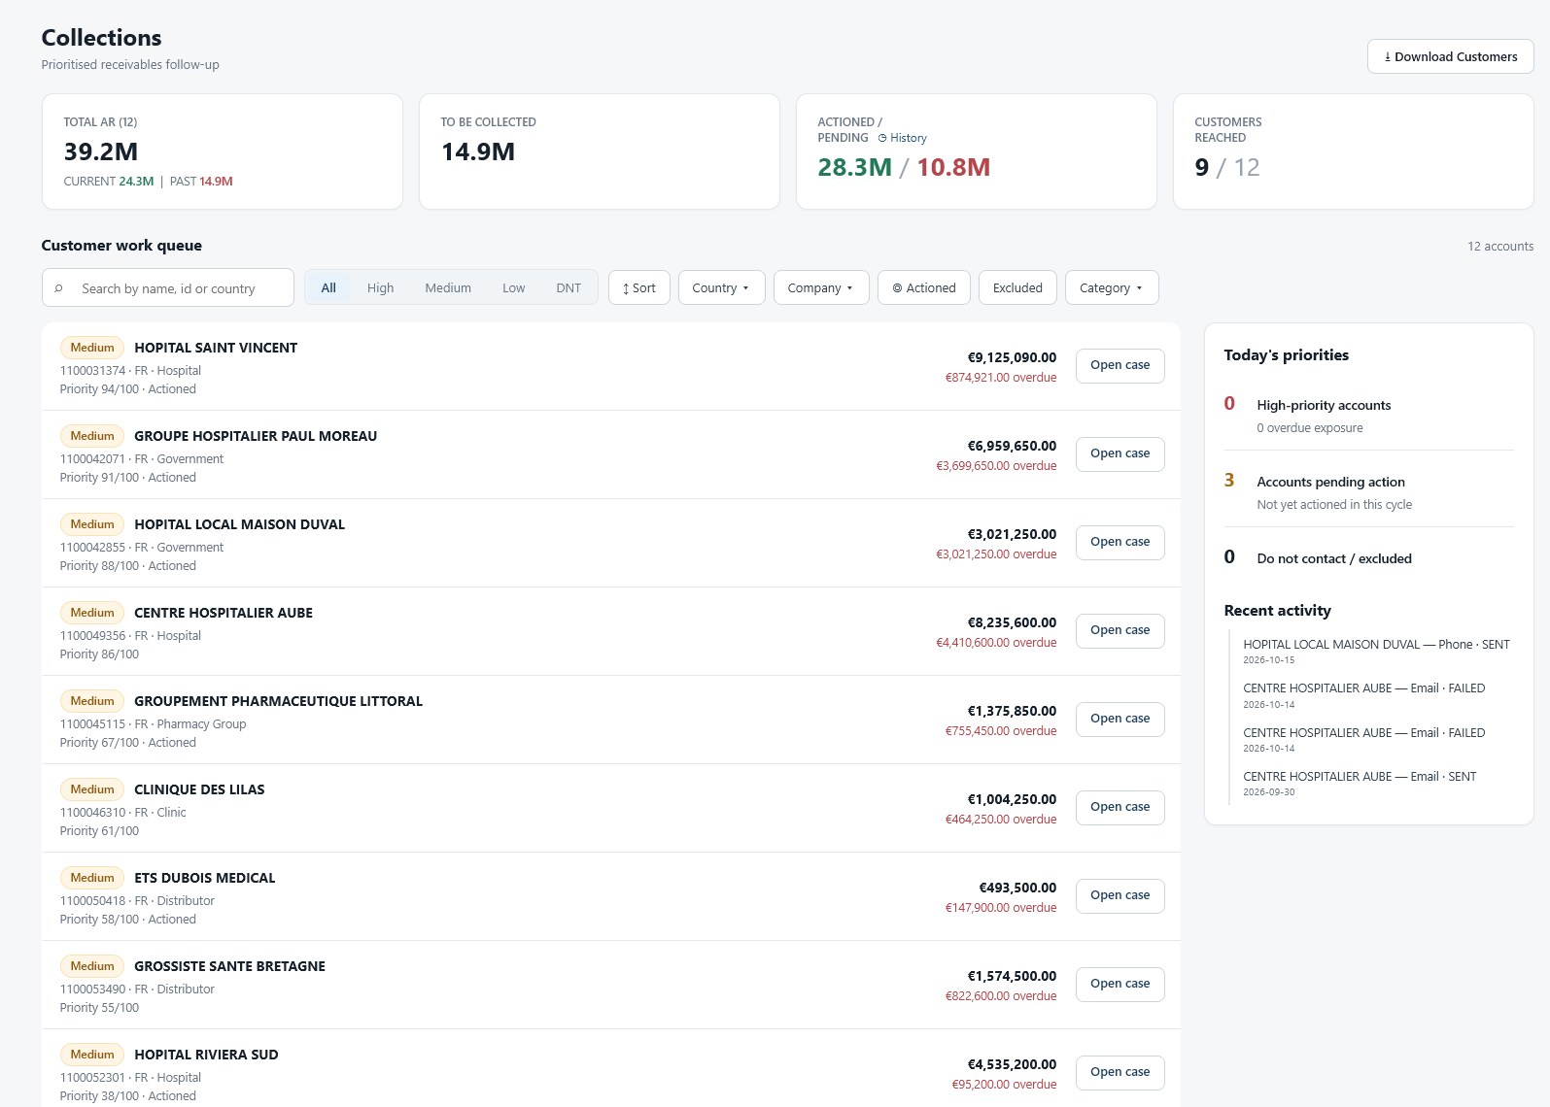Show Medium priority accounts
This screenshot has height=1107, width=1550.
coord(448,288)
